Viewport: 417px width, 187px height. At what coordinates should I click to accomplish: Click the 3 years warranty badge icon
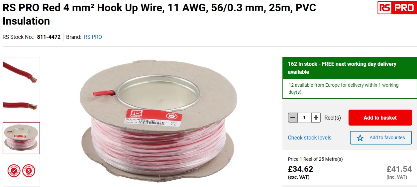pyautogui.click(x=29, y=171)
